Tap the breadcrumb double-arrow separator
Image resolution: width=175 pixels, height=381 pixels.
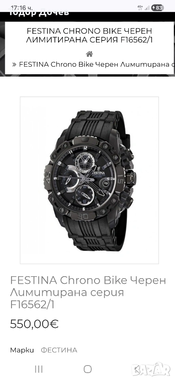point(14,64)
